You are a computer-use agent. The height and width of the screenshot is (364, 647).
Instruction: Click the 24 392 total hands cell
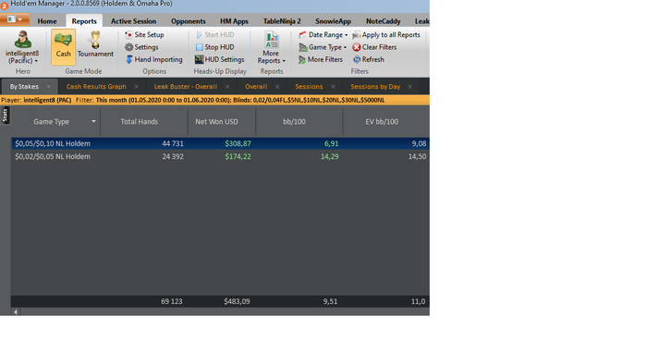coord(173,156)
